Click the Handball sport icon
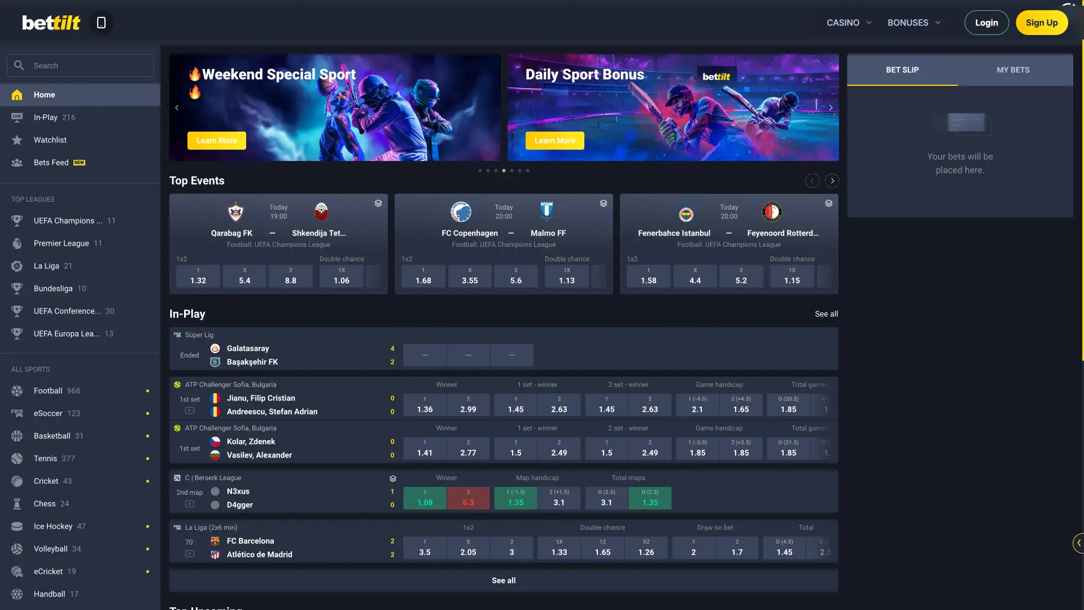 [17, 594]
